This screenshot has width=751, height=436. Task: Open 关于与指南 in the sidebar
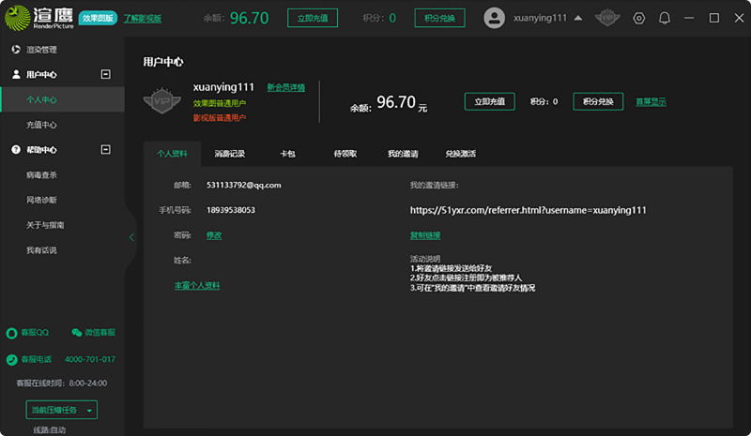pyautogui.click(x=45, y=225)
